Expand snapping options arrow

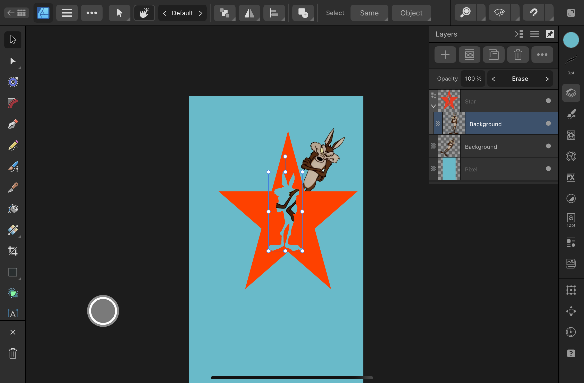click(549, 12)
